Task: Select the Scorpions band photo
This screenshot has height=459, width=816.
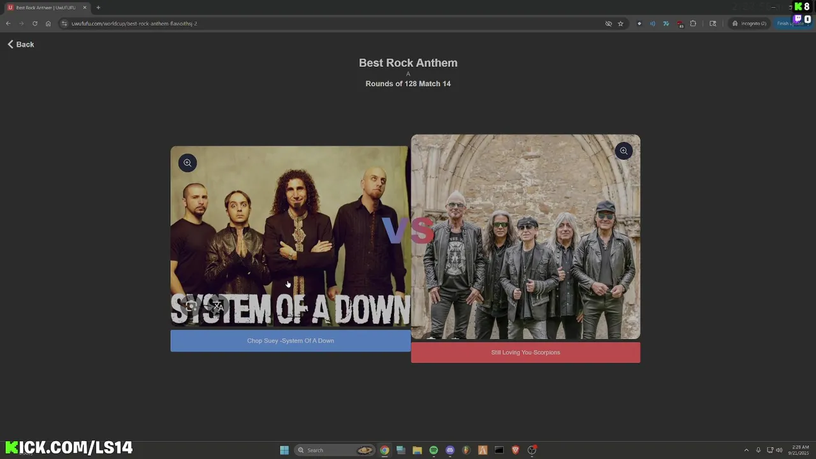Action: [525, 237]
